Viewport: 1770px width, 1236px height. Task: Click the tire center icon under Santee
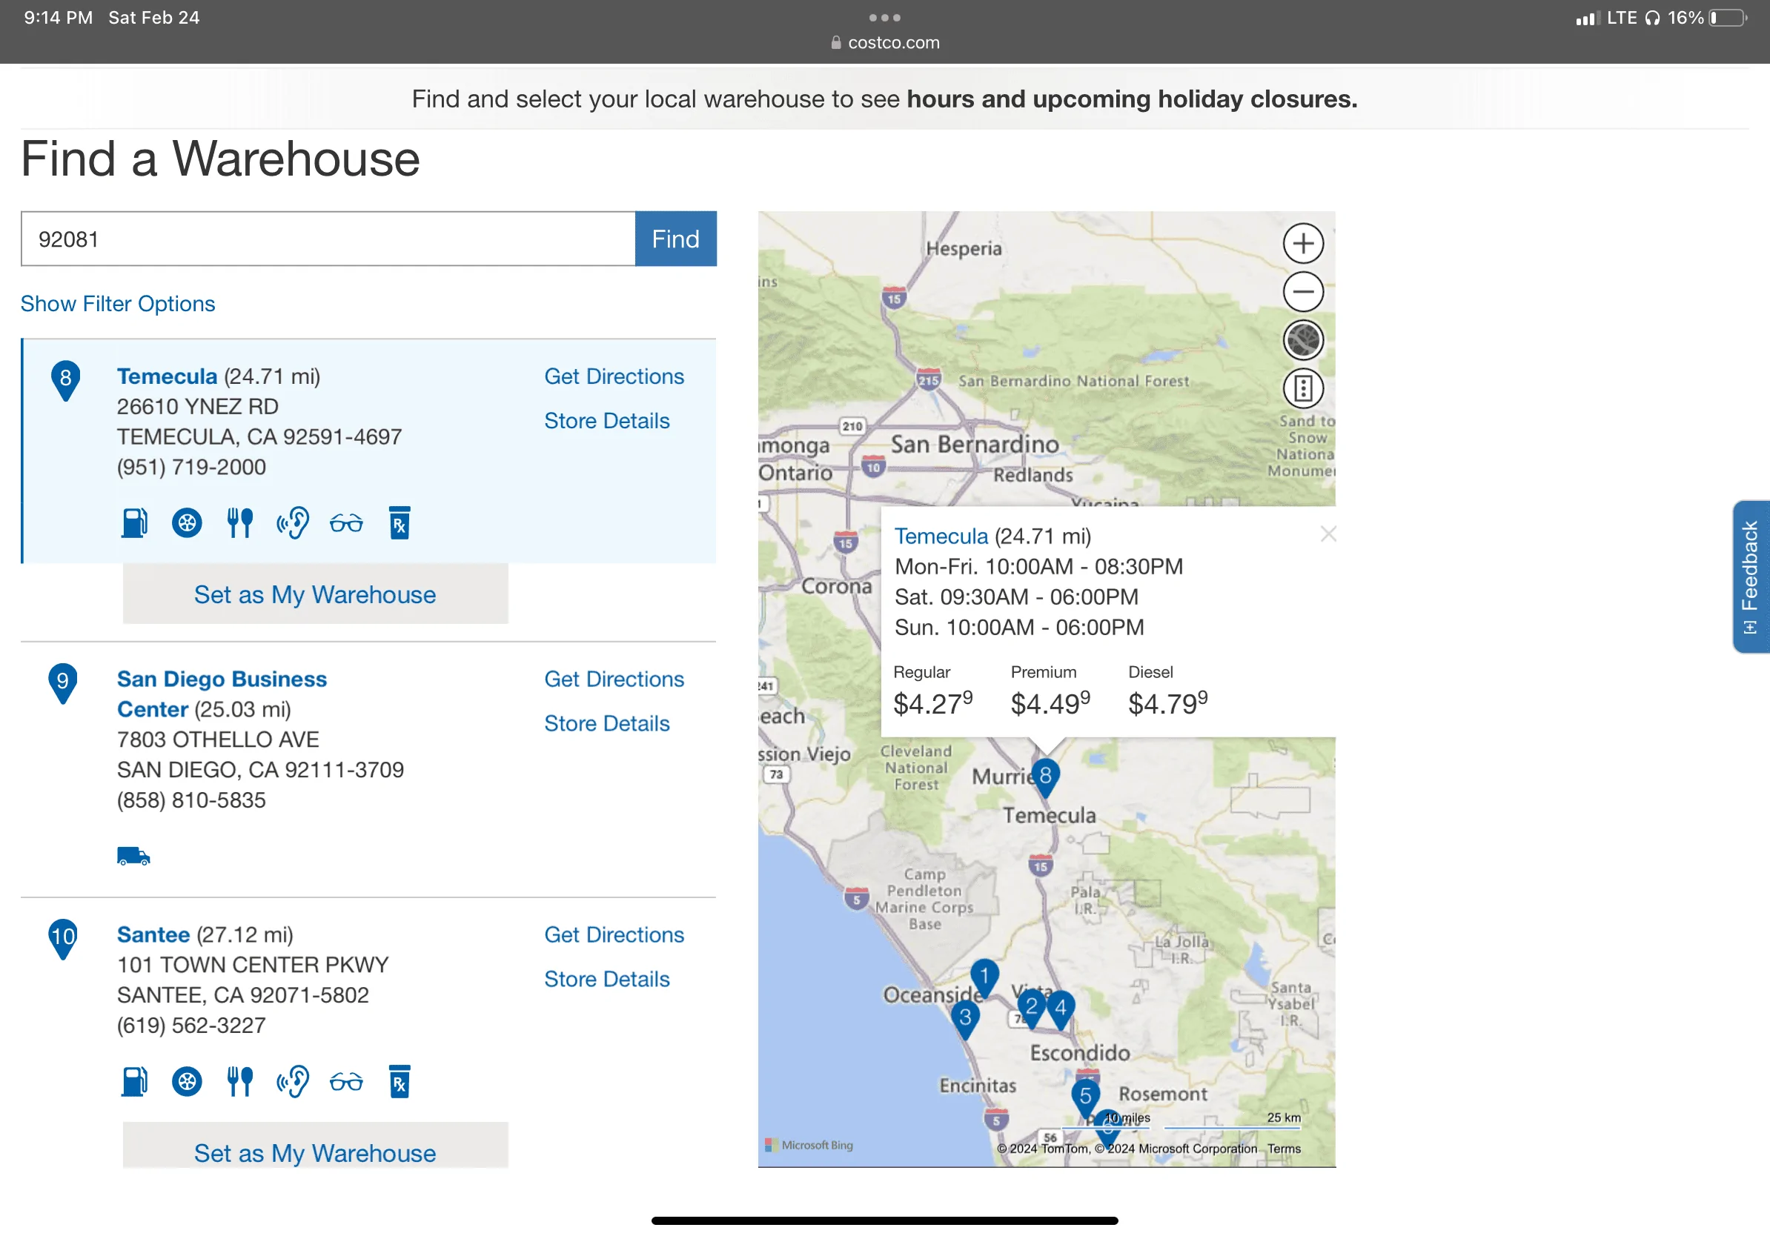pos(187,1082)
